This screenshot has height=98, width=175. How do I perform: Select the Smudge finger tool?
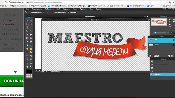point(27,49)
